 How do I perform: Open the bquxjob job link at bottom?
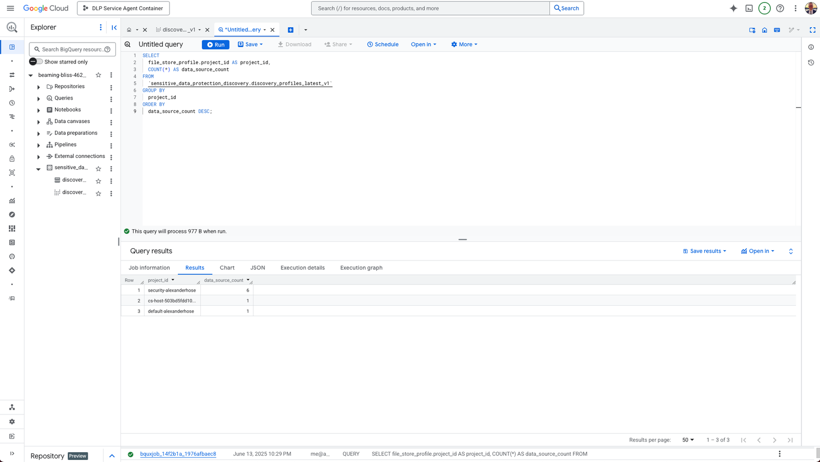tap(178, 454)
